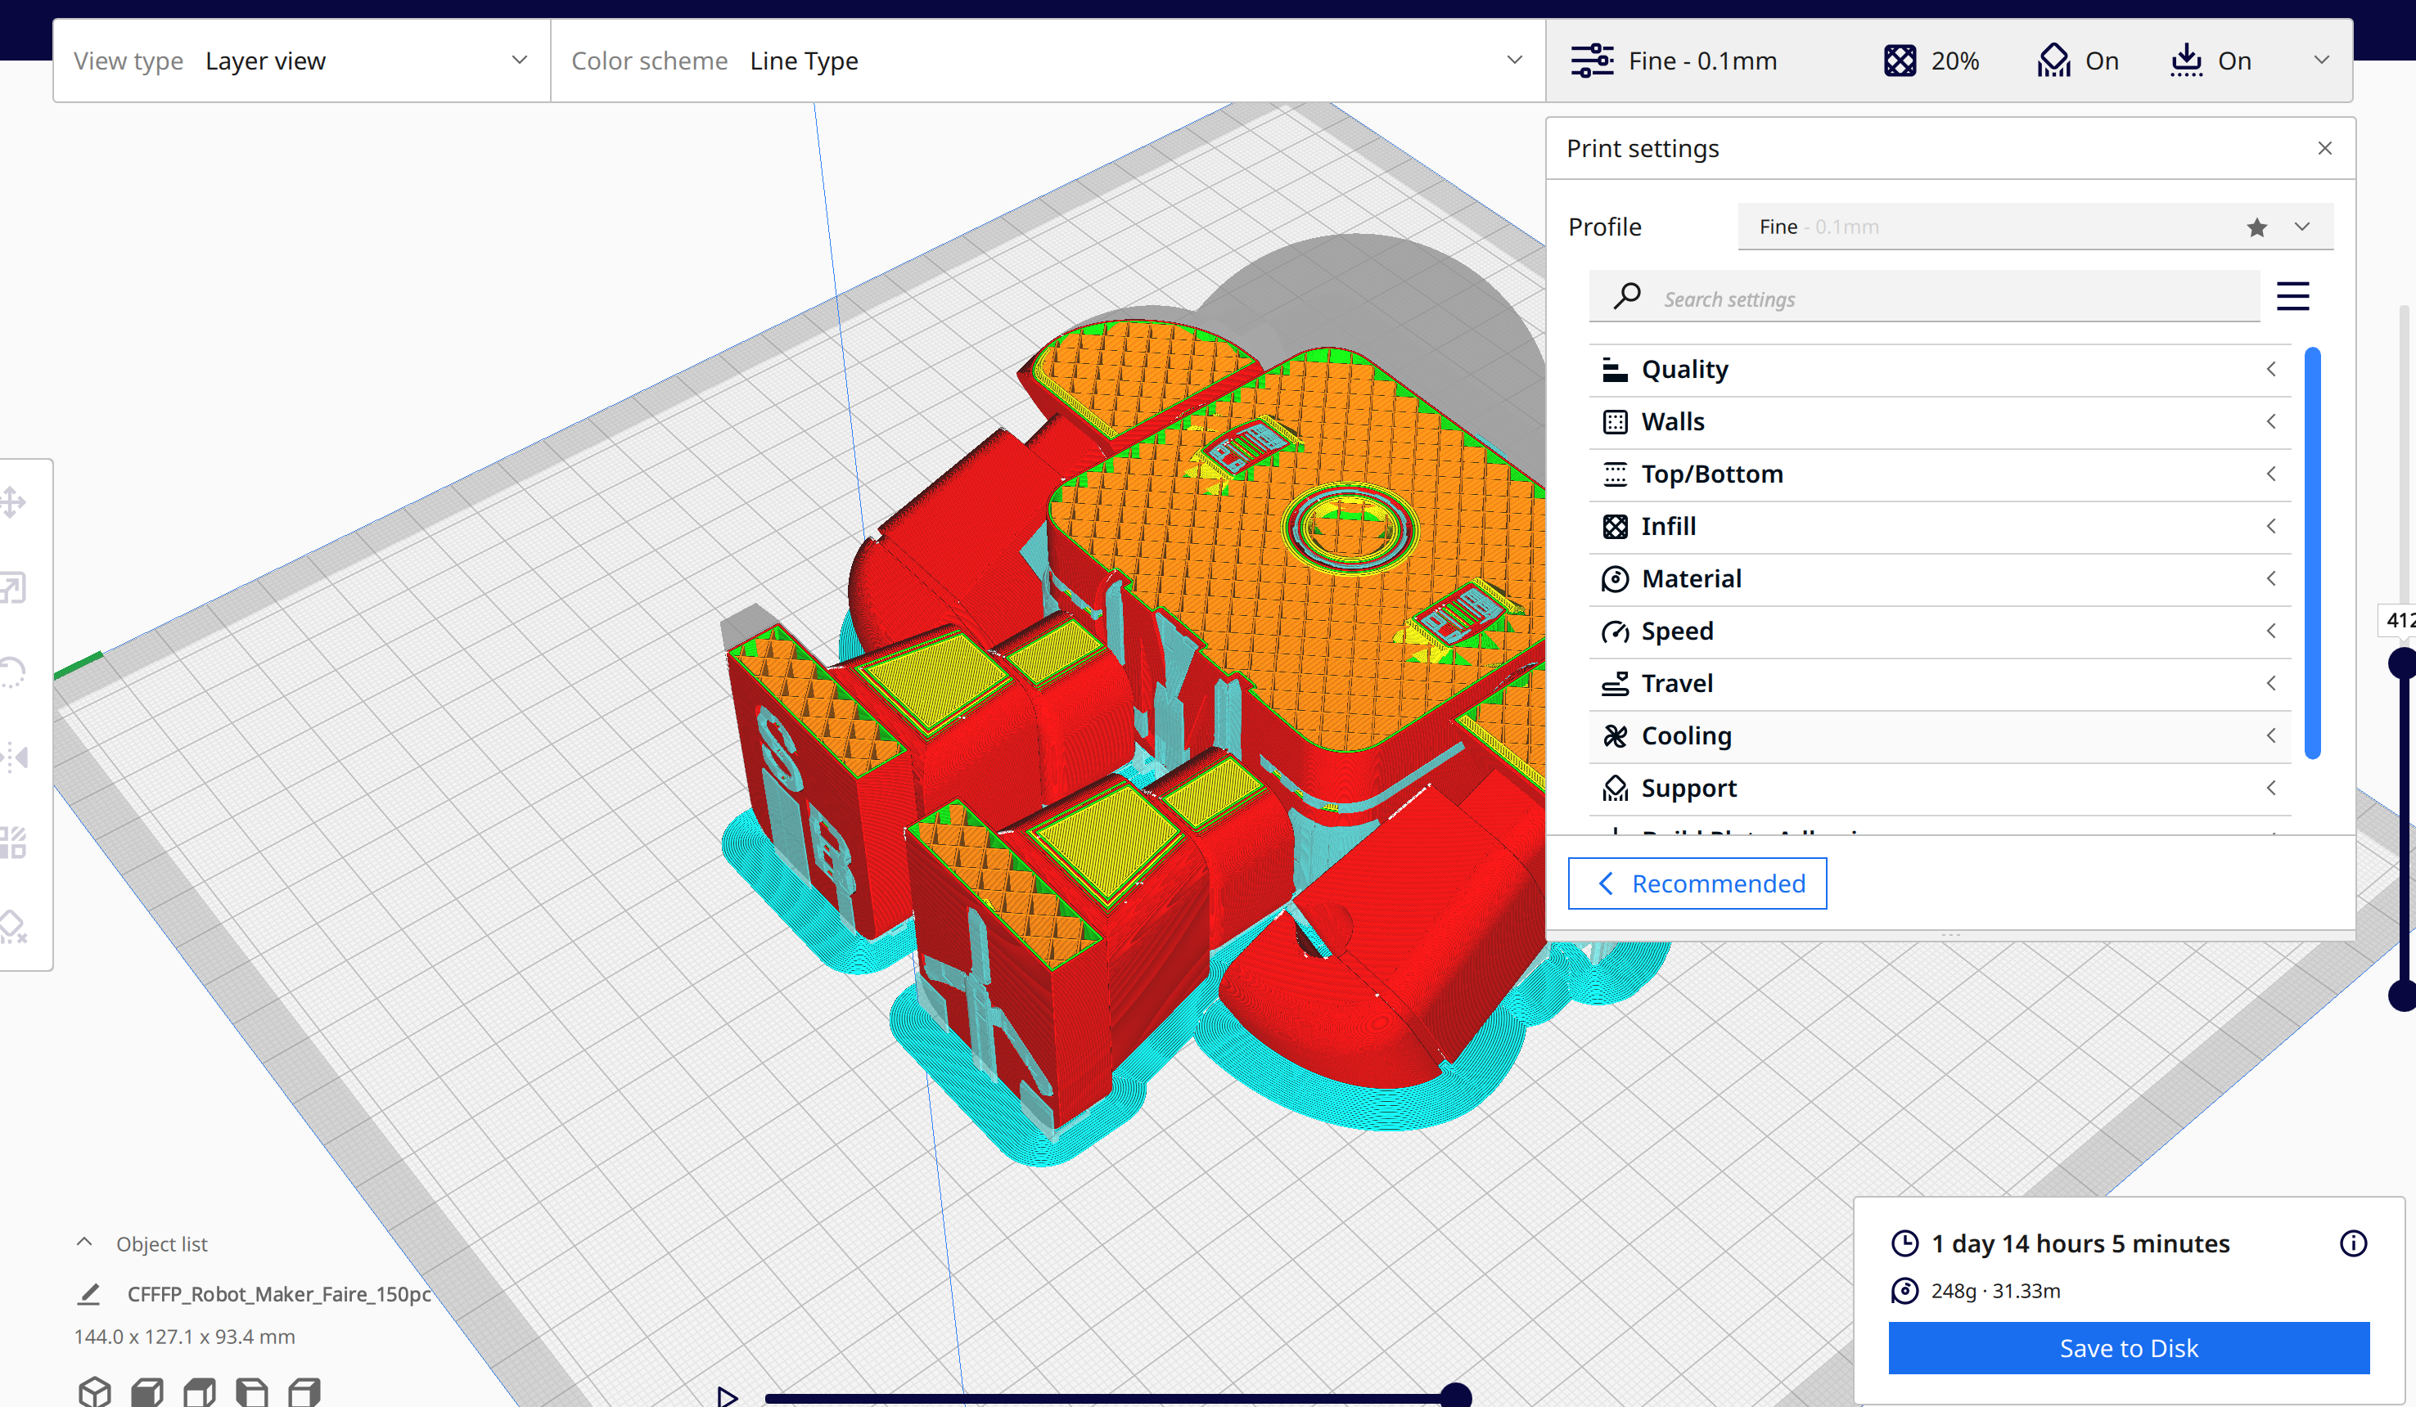Switch back to Recommended settings

tap(1697, 883)
